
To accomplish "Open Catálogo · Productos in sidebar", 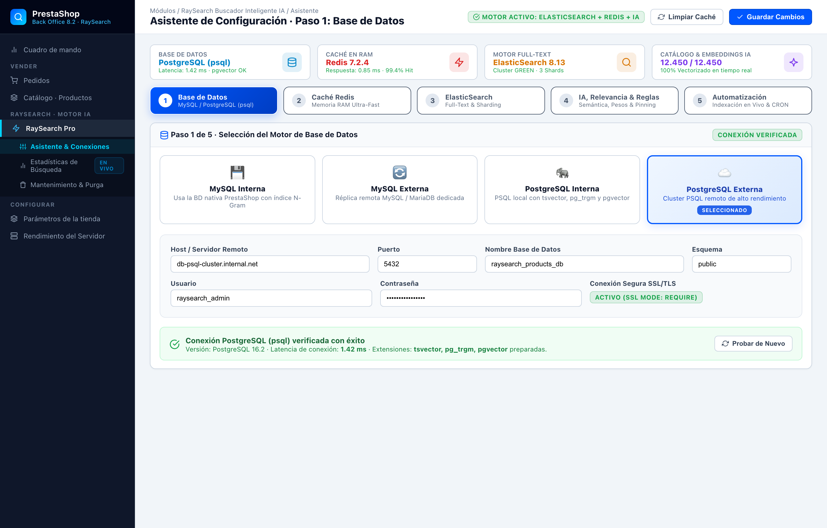I will coord(67,98).
